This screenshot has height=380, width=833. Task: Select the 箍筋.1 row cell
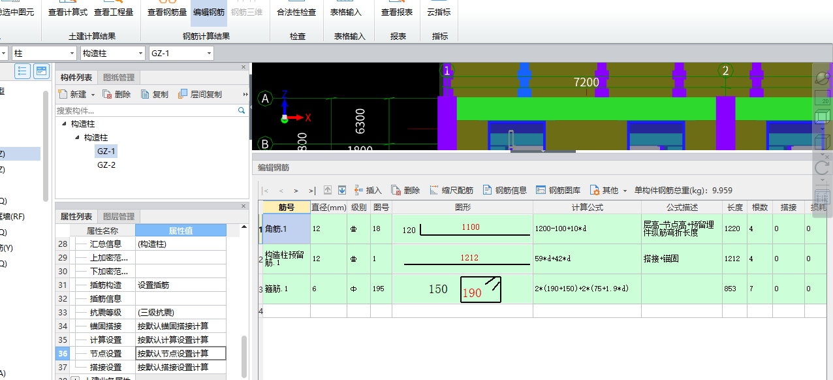[287, 289]
